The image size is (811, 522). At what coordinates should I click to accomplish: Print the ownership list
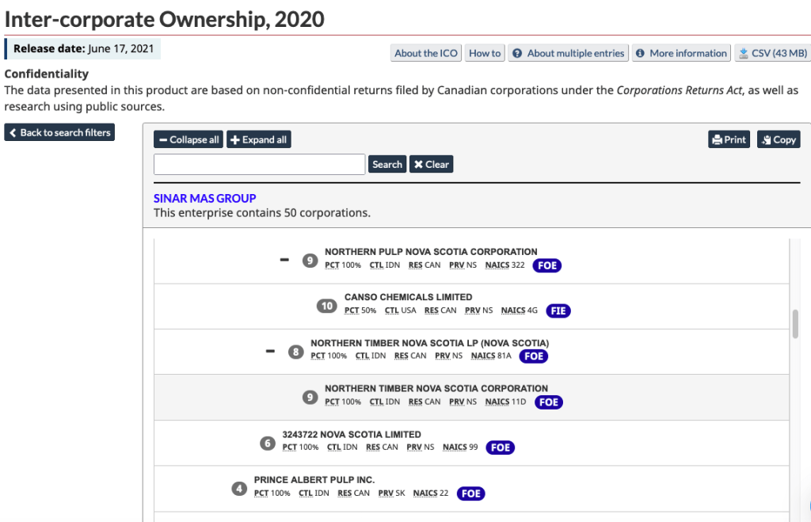pyautogui.click(x=729, y=139)
